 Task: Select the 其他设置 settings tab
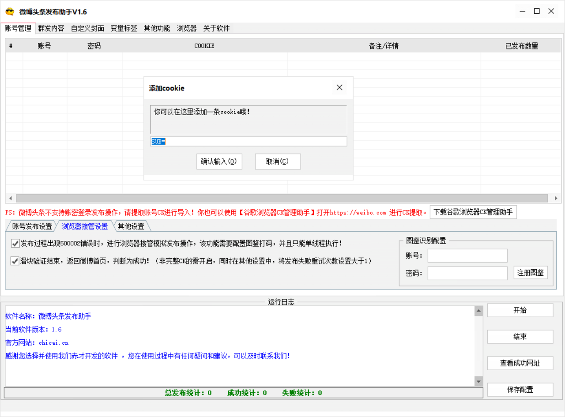(131, 226)
